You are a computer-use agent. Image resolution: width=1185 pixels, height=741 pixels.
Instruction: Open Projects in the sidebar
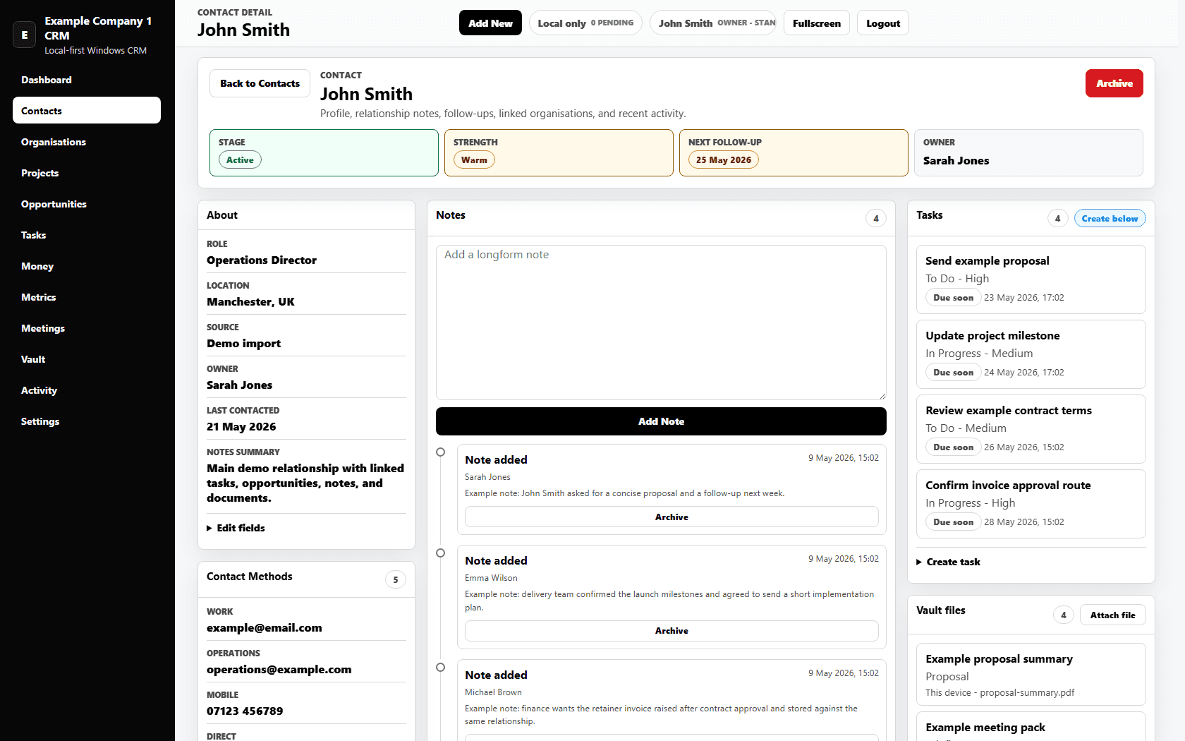pyautogui.click(x=87, y=173)
